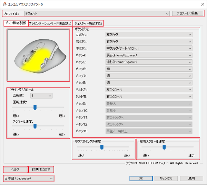207x185 pixels.
Task: Click the ボタン11 dropdown showing 前のトラックへ
Action: (149, 117)
